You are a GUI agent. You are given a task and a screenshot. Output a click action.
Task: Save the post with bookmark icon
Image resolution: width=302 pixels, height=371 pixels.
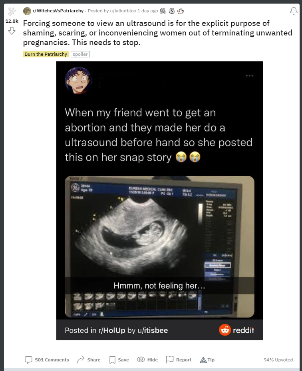click(119, 359)
